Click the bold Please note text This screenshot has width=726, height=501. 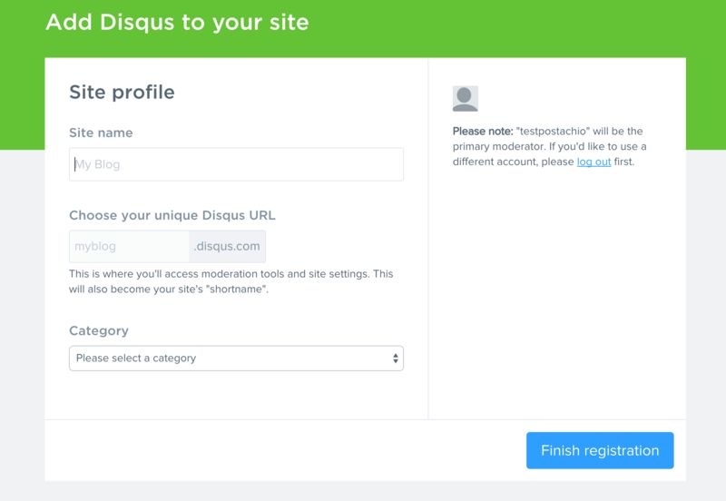tap(483, 132)
